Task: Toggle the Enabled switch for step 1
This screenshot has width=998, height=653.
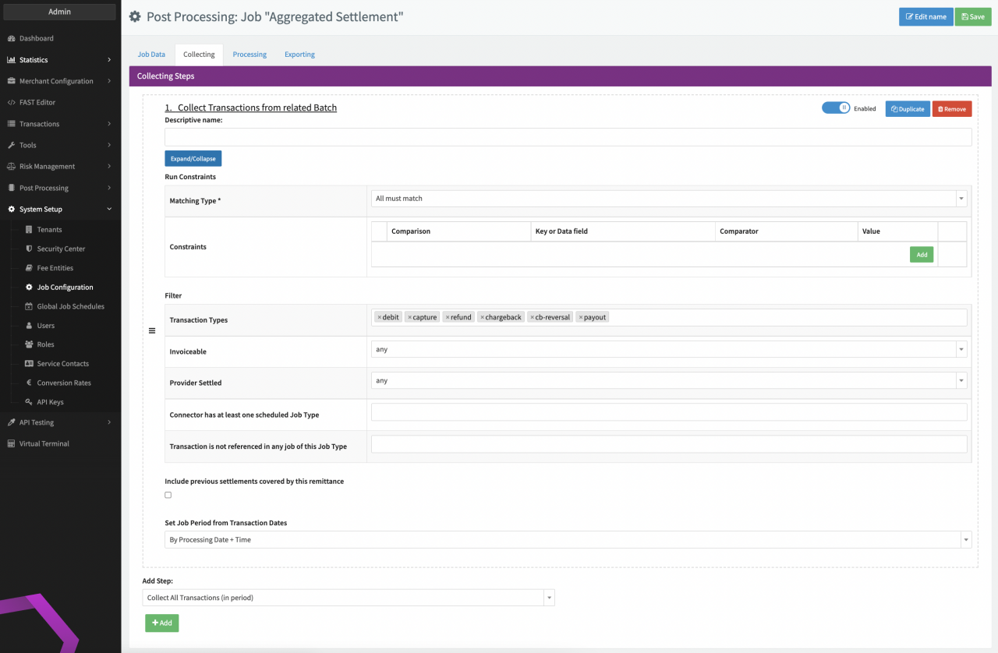Action: [x=835, y=108]
